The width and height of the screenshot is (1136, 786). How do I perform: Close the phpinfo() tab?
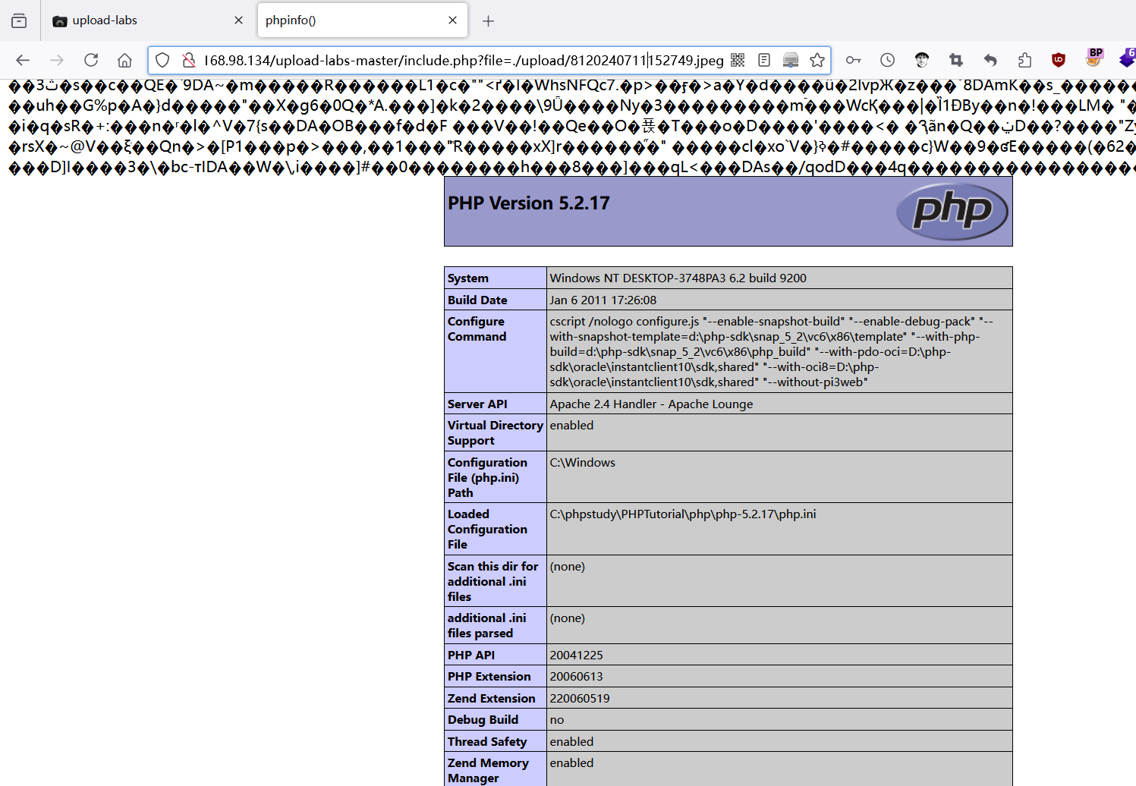click(x=452, y=20)
